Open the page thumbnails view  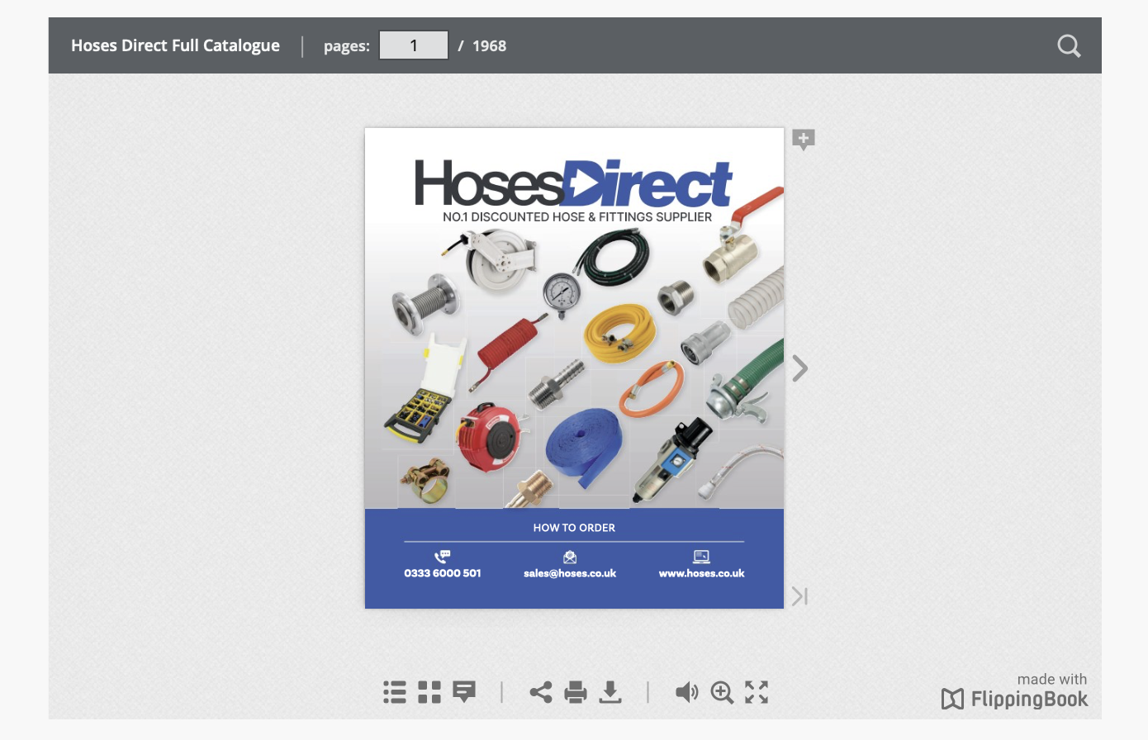coord(429,692)
